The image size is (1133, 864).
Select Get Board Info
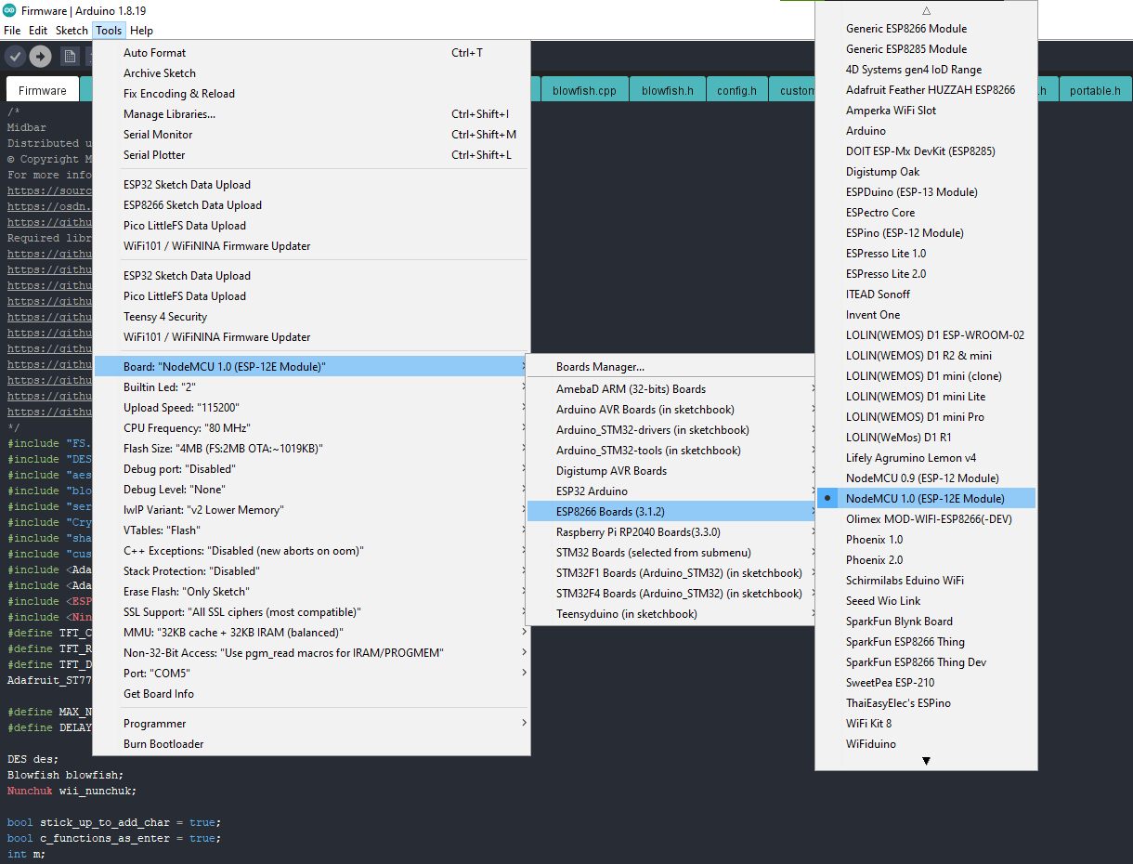coord(312,694)
